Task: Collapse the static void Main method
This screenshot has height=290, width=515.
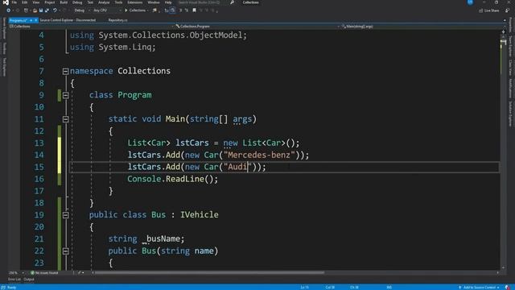Action: coord(65,119)
